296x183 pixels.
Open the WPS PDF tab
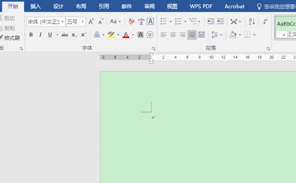pos(201,6)
